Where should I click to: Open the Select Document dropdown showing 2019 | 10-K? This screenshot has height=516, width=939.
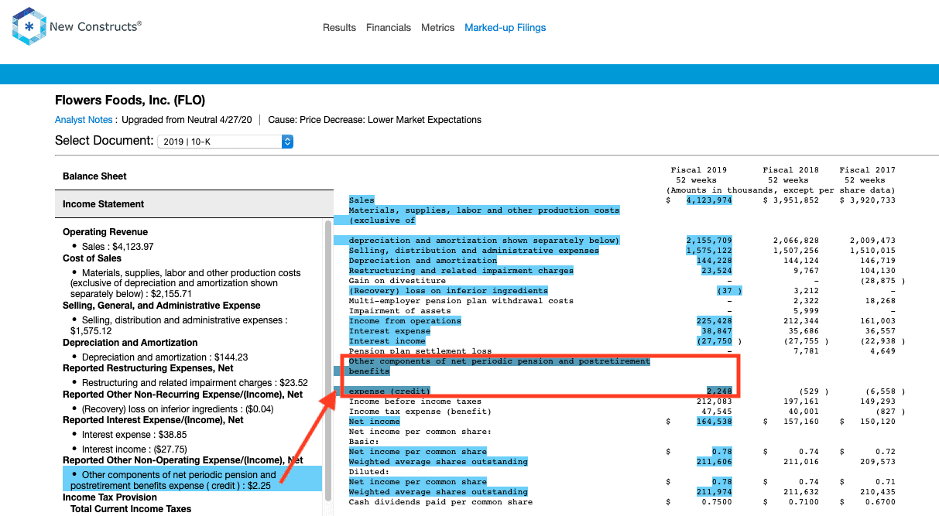point(225,142)
